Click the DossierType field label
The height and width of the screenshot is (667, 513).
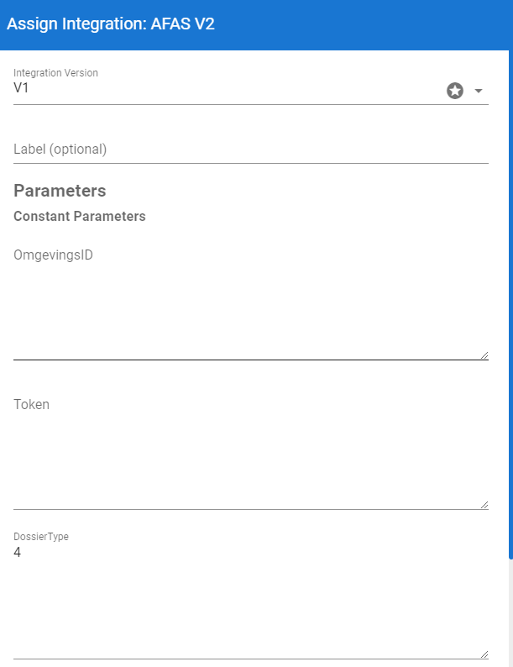(41, 536)
